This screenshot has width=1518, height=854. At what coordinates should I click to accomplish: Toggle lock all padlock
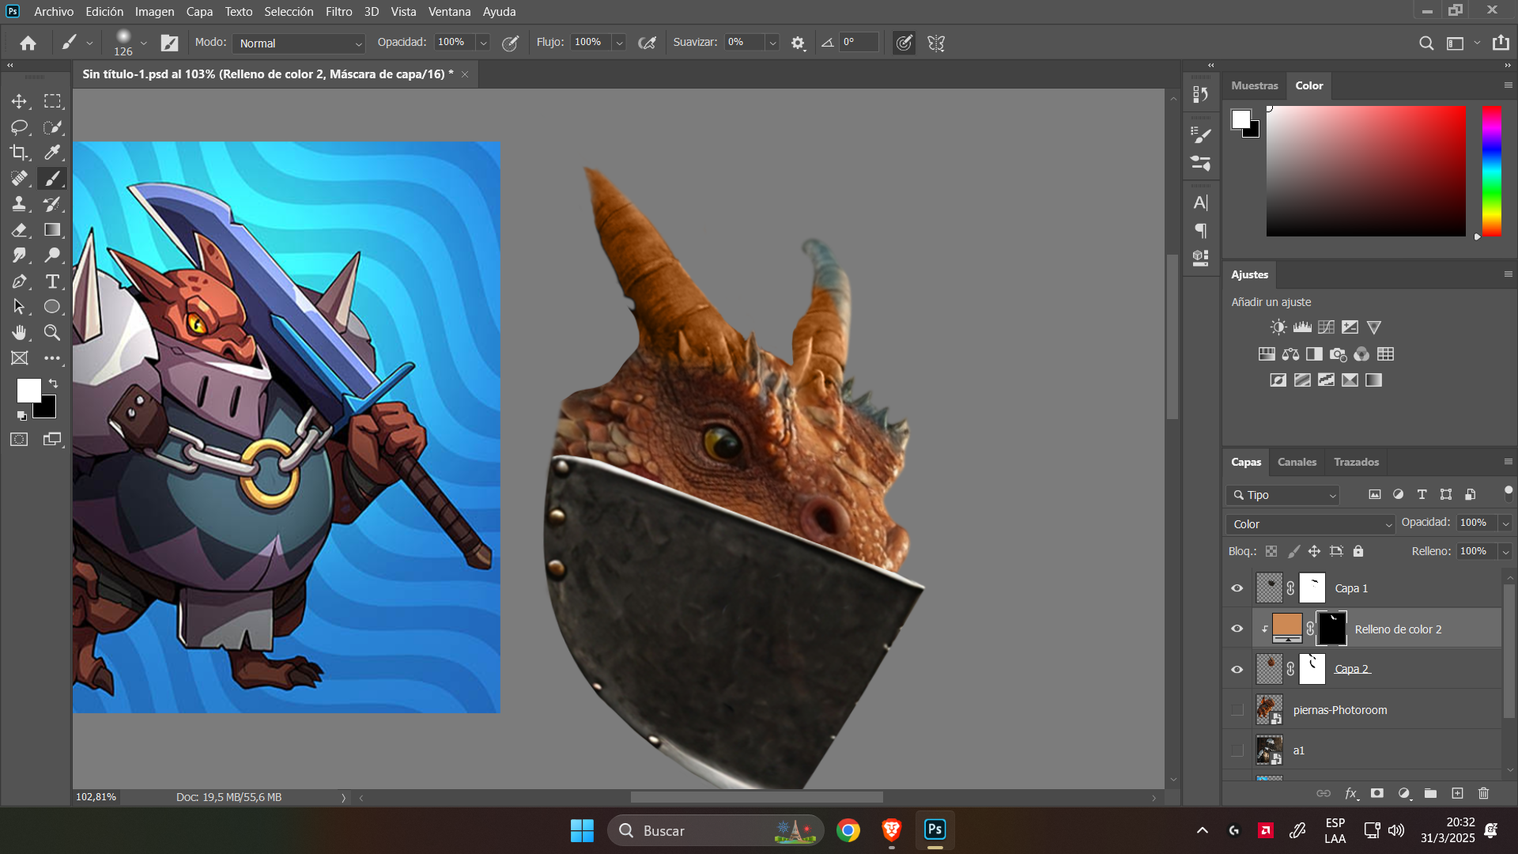point(1358,551)
